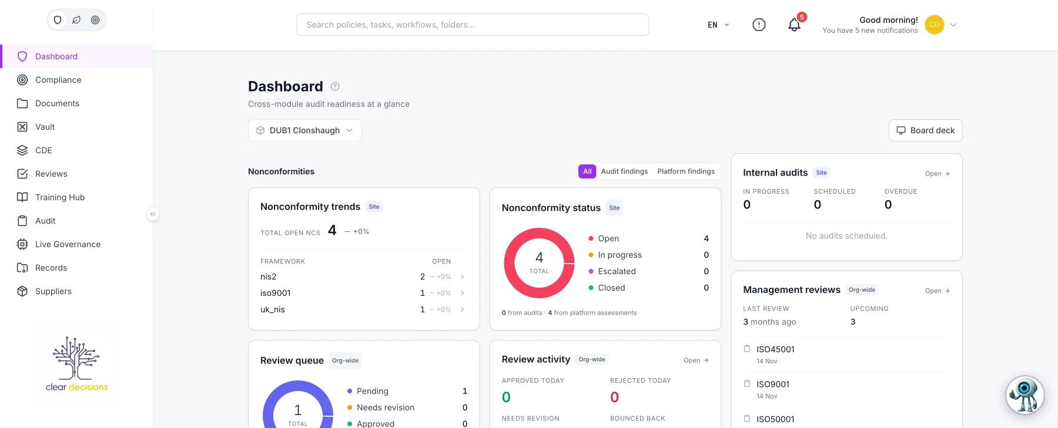Click the Approved row in Review queue
Viewport: 1058px width, 428px height.
pyautogui.click(x=407, y=423)
